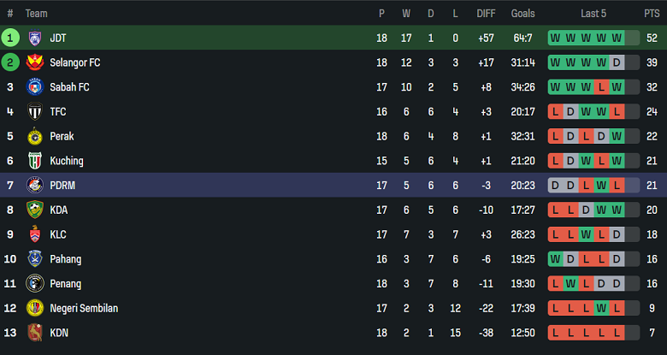Click the TFC team badge icon
The image size is (667, 355).
pos(35,111)
